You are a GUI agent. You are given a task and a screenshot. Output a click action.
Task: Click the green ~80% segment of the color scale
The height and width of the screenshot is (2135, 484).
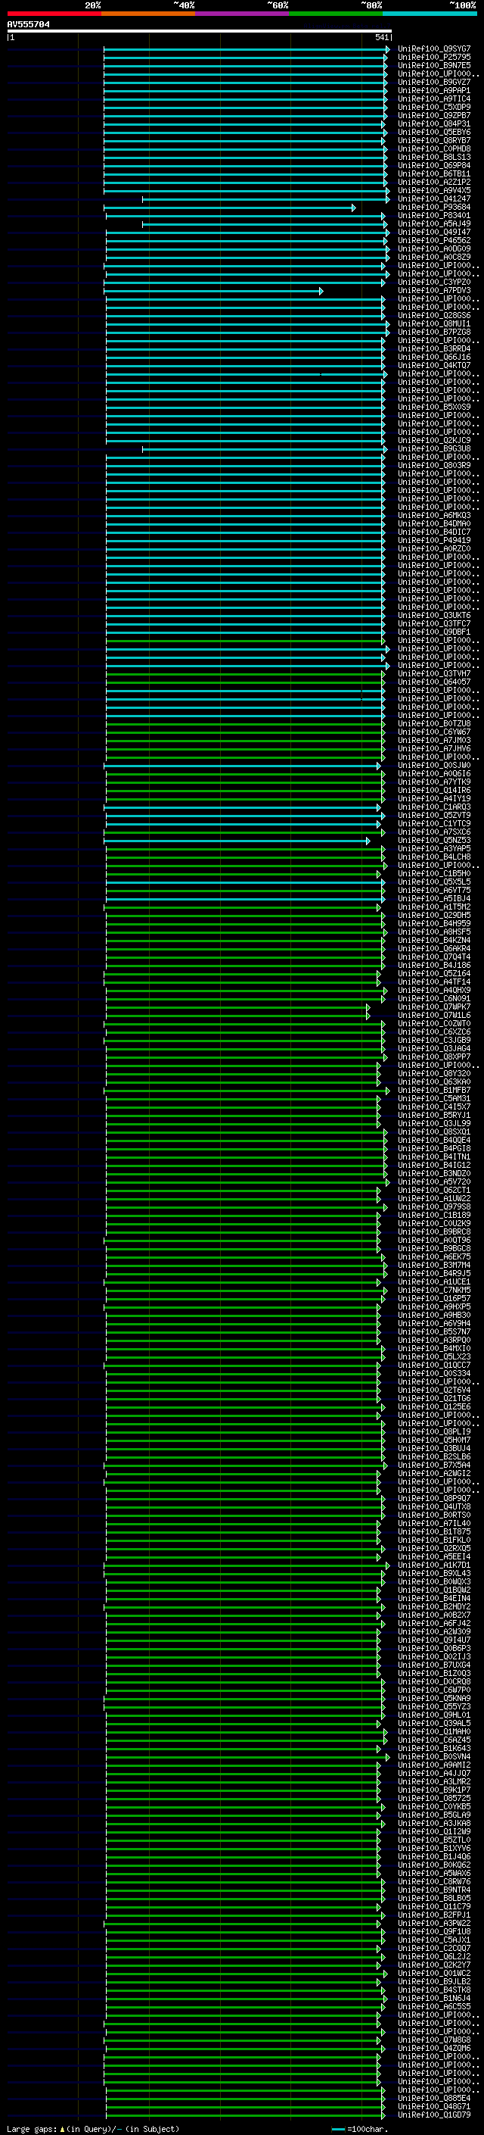point(336,14)
